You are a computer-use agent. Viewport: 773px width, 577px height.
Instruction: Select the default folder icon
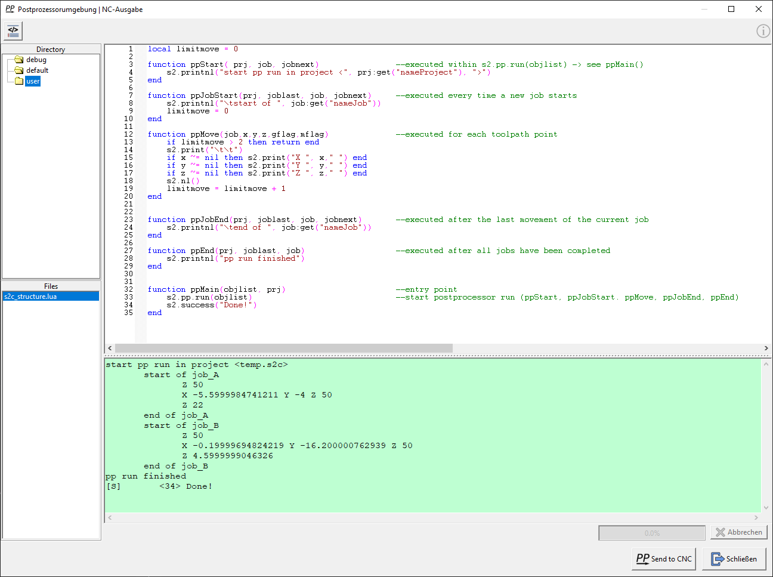(19, 70)
